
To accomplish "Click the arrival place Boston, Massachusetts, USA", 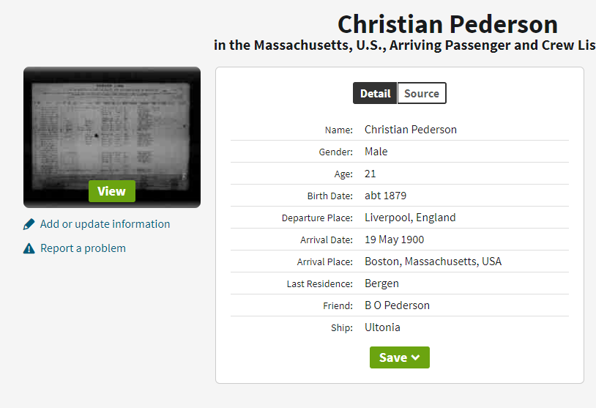I will tap(433, 262).
